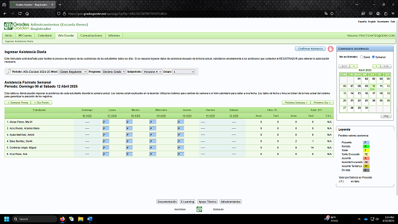Open the Año Escolar menu tab

point(66,35)
